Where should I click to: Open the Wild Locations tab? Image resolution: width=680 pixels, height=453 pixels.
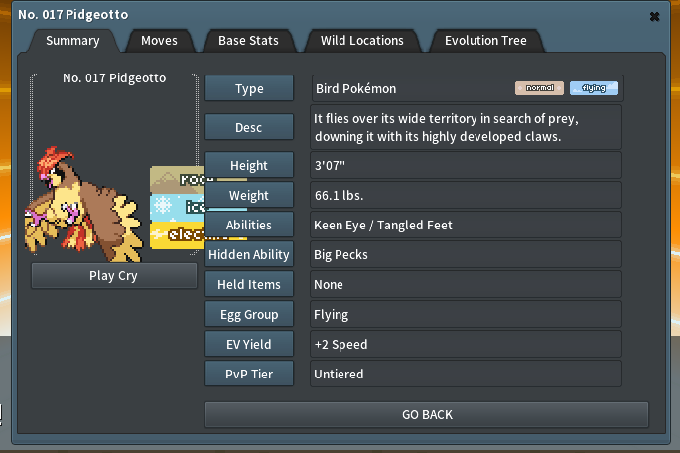coord(362,41)
